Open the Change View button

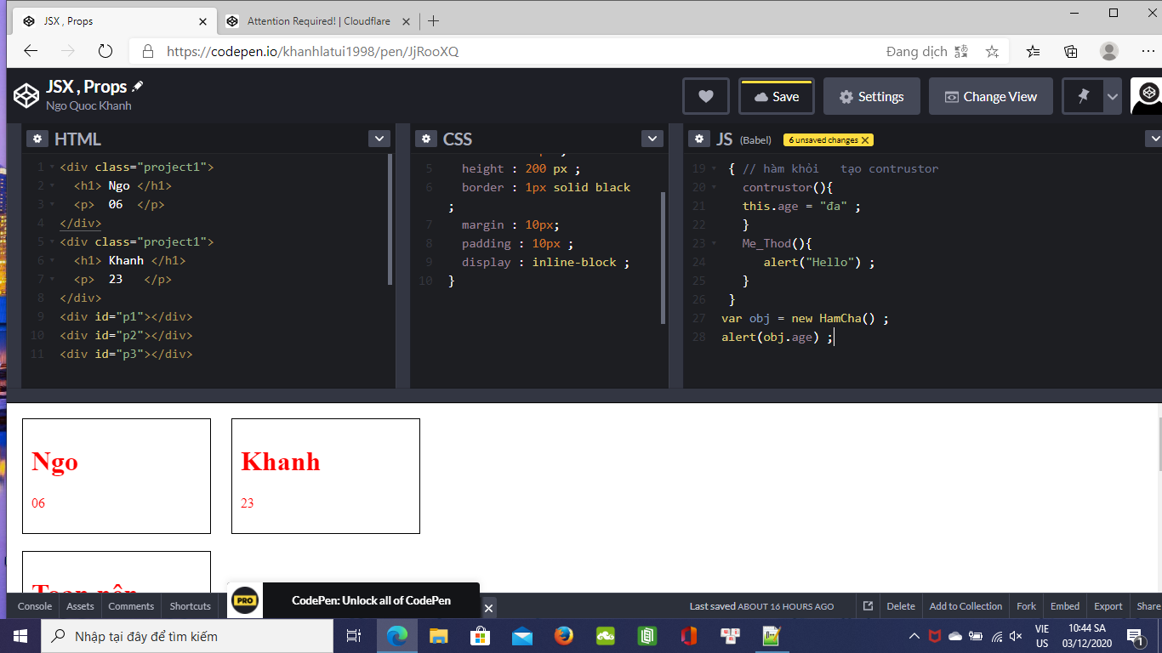click(x=990, y=96)
